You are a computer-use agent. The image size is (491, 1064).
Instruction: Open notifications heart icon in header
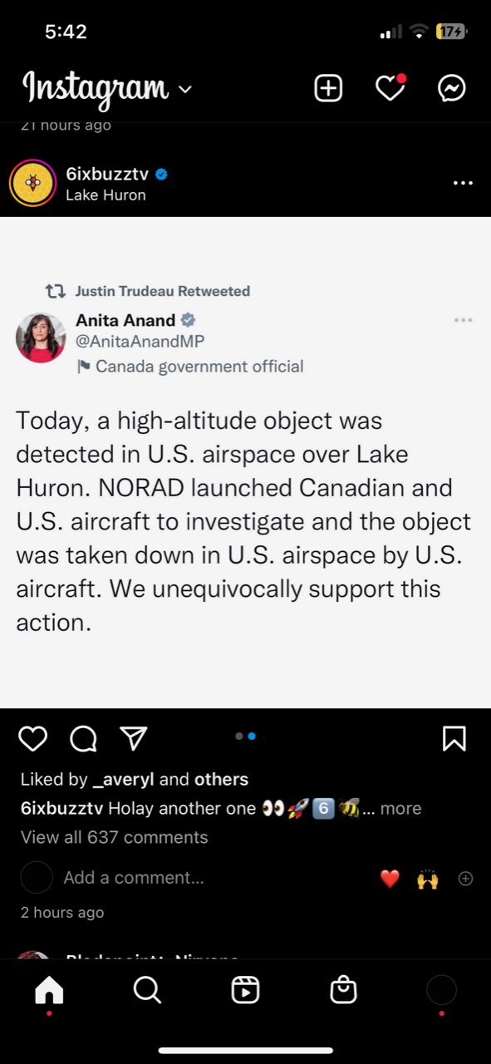[x=390, y=87]
